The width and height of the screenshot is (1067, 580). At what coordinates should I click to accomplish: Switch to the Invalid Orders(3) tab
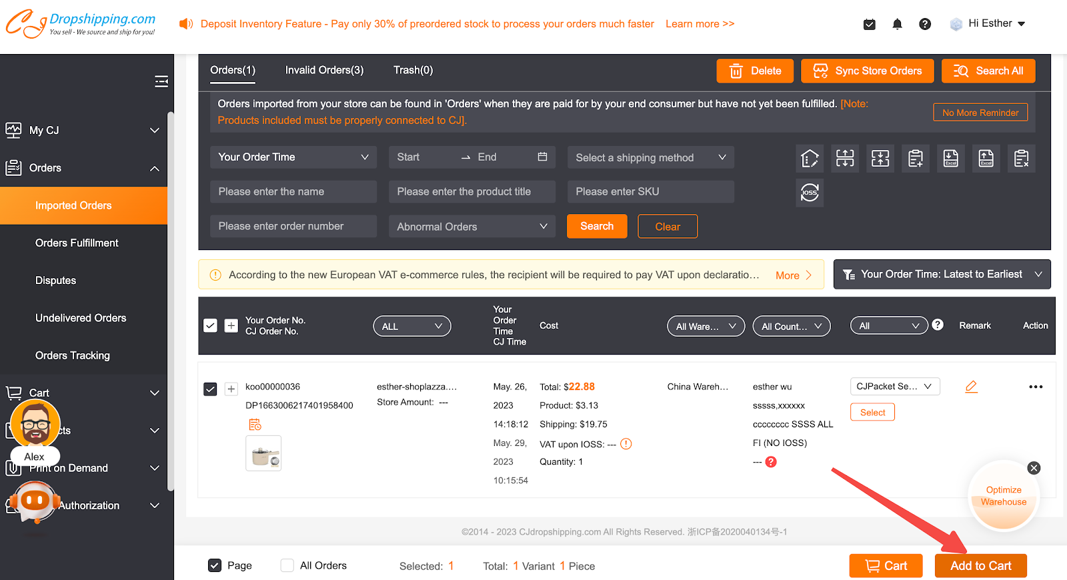(325, 70)
